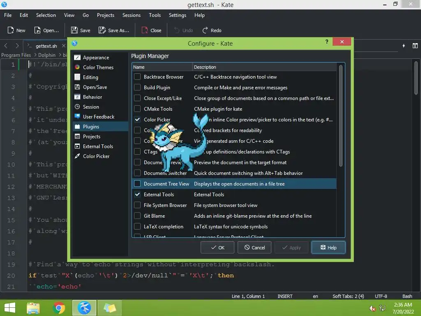The height and width of the screenshot is (316, 421).
Task: Disable the Color Picker plugin checkbox
Action: coord(137,119)
